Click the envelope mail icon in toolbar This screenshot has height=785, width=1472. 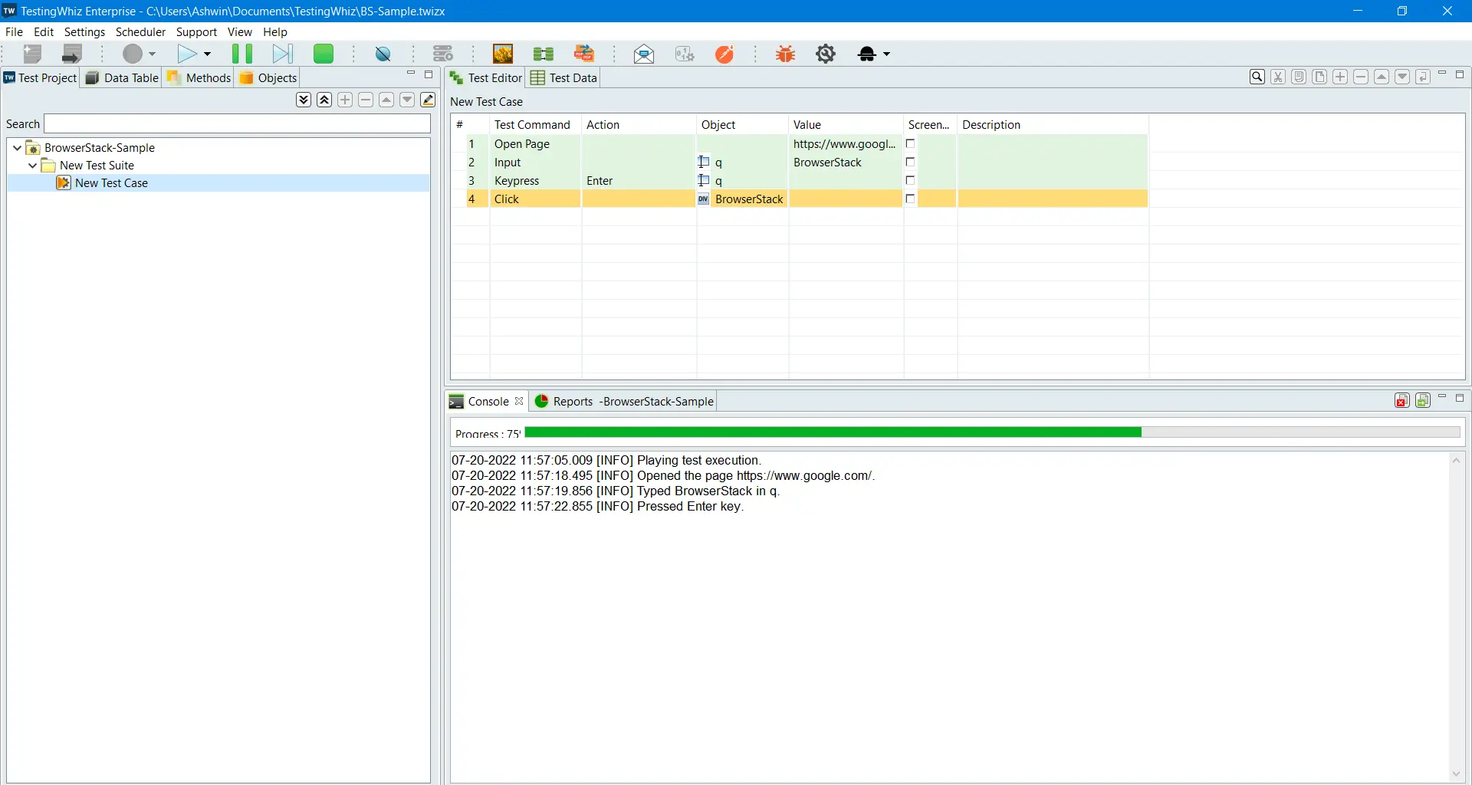pos(644,54)
